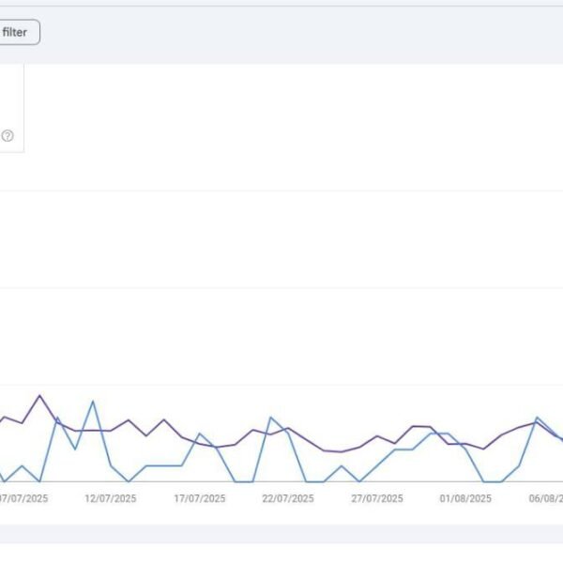This screenshot has width=563, height=563.
Task: Click the 07/07/2025 date axis label
Action: click(x=23, y=498)
